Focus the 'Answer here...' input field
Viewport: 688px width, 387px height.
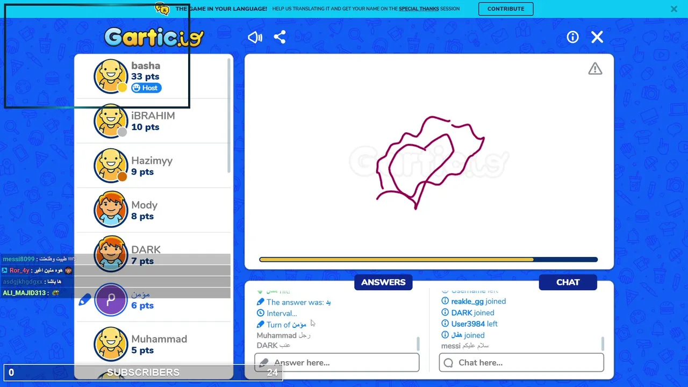(x=337, y=362)
